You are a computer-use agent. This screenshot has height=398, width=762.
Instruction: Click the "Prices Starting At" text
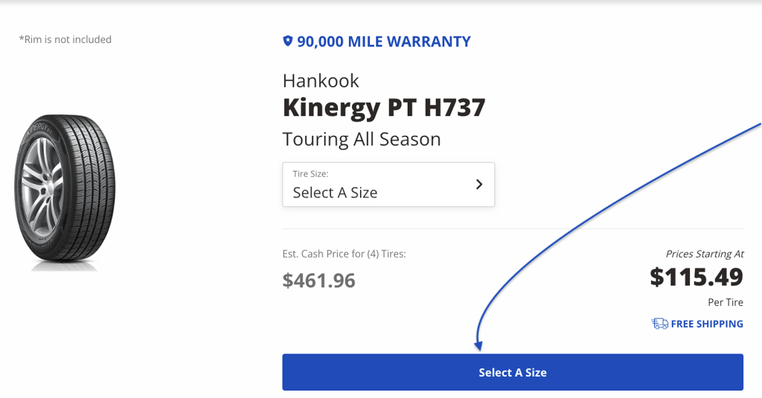704,254
